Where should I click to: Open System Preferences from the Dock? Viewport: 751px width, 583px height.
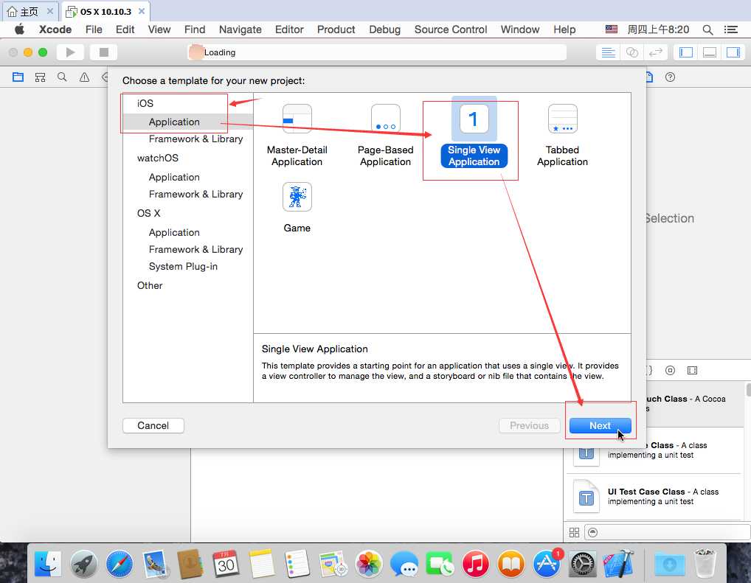[582, 564]
